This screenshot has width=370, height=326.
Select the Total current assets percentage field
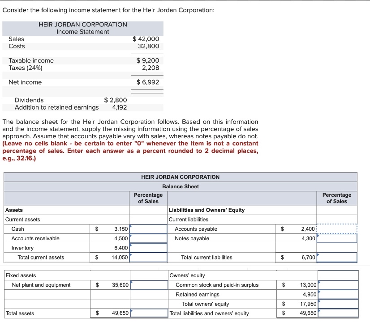(x=148, y=258)
